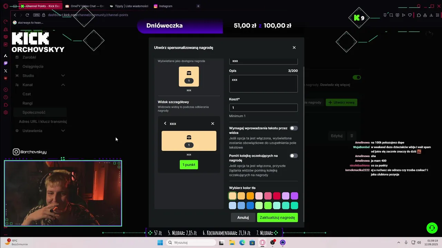Choose the red background color swatch

point(277,196)
